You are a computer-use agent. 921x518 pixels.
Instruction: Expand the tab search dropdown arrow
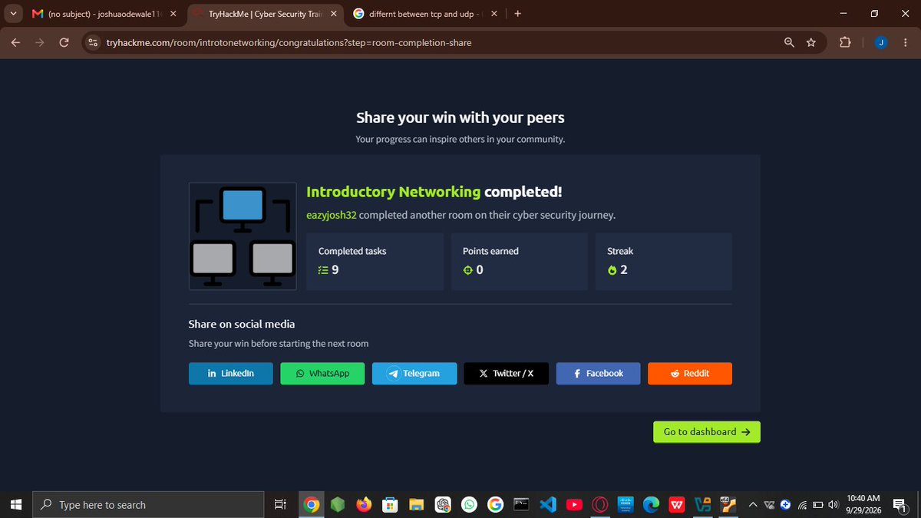12,13
